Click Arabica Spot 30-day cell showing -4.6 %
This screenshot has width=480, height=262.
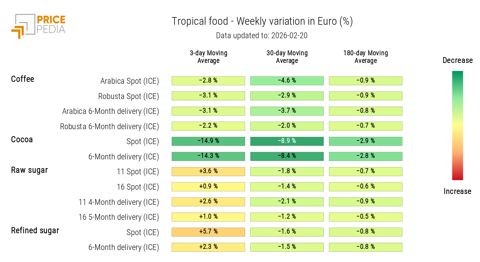coord(287,80)
